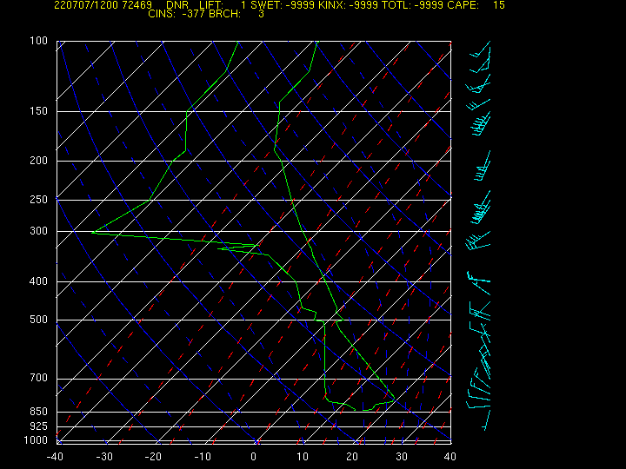The height and width of the screenshot is (469, 626).
Task: Click the -20 temperature axis label
Action: (154, 457)
